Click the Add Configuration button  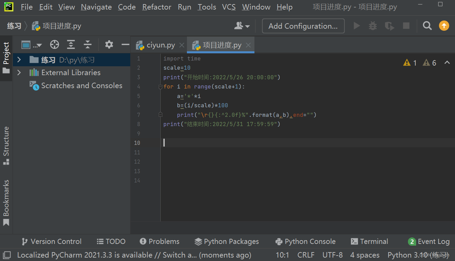click(303, 26)
